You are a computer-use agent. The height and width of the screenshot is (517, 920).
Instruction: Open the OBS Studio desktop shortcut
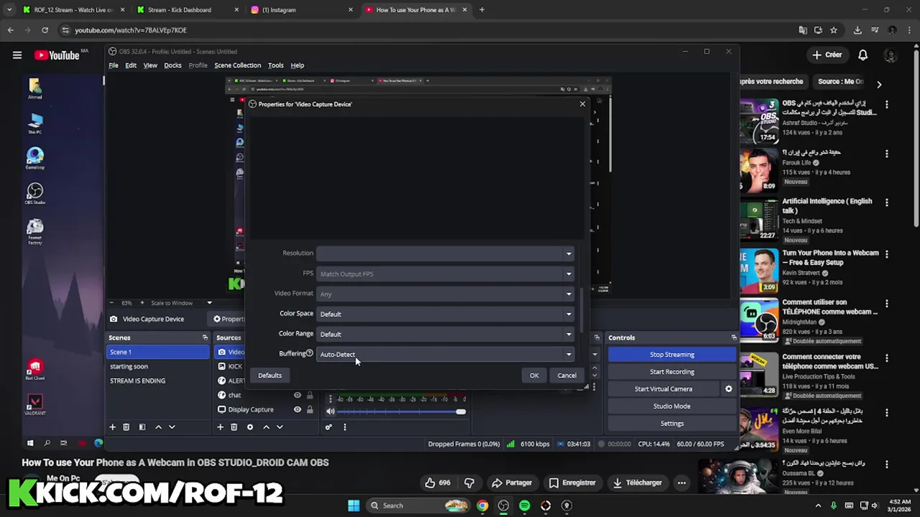(34, 193)
